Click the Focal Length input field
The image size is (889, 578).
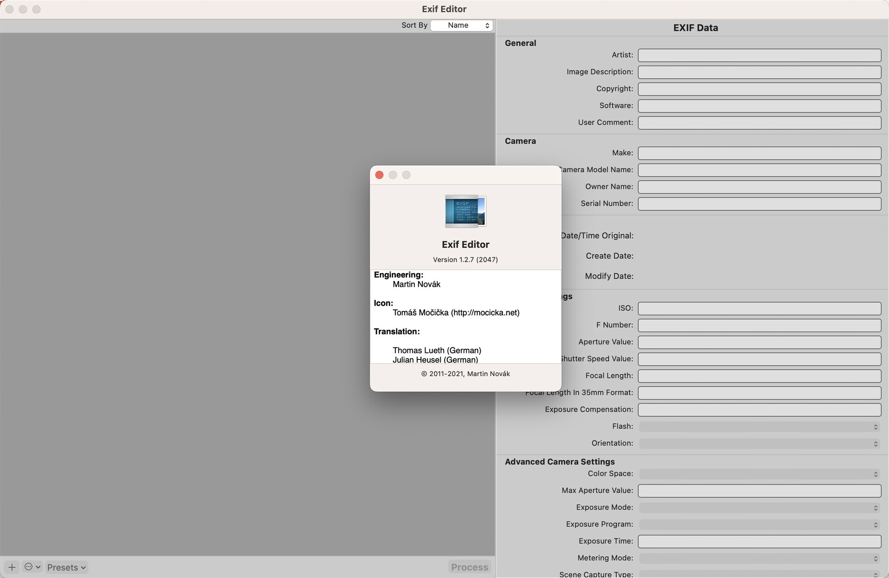[759, 376]
